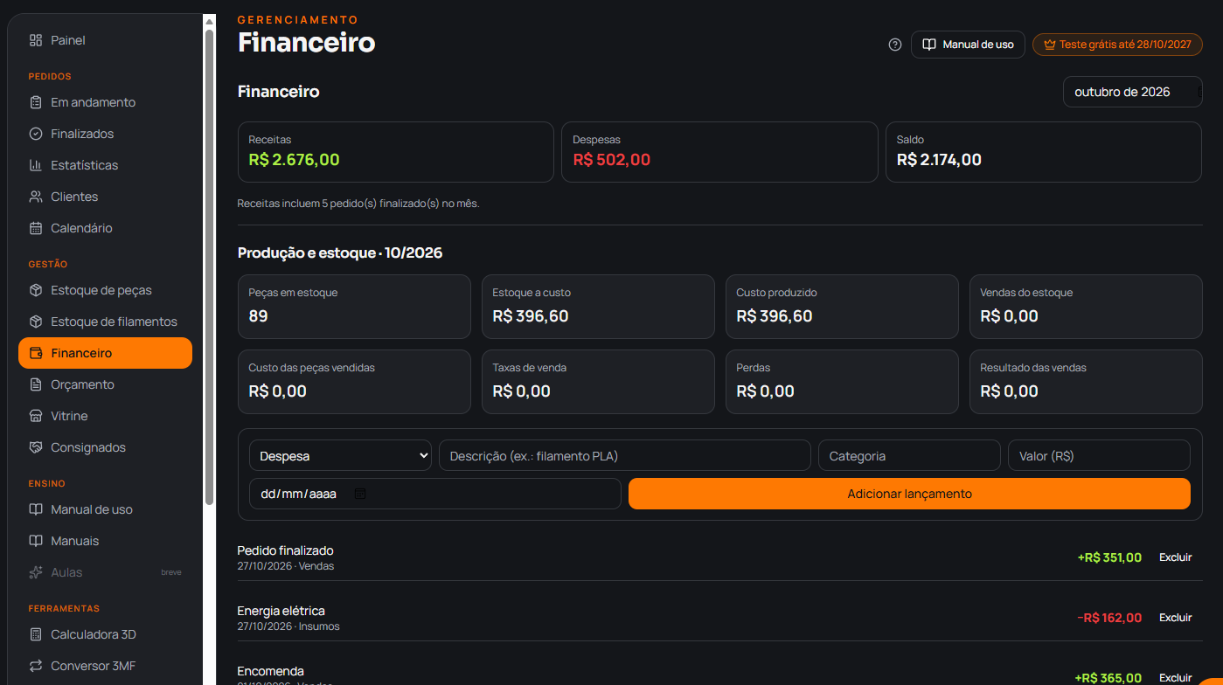Open the Clientes section

(105, 197)
